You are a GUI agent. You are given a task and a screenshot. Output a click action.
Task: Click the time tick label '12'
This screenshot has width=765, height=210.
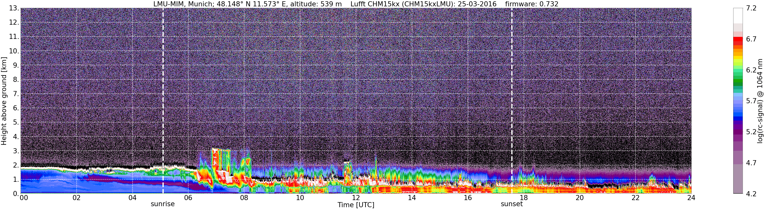pos(356,198)
